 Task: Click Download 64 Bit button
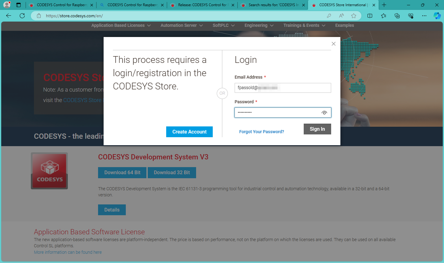122,172
